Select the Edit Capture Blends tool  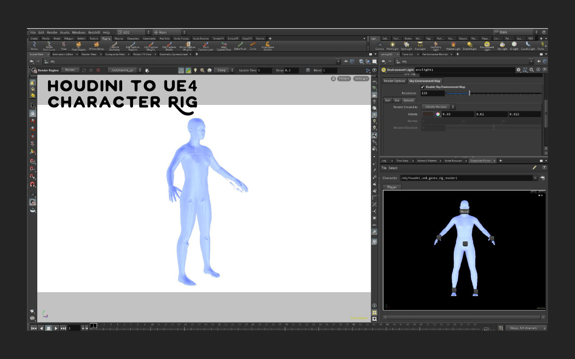pos(169,46)
